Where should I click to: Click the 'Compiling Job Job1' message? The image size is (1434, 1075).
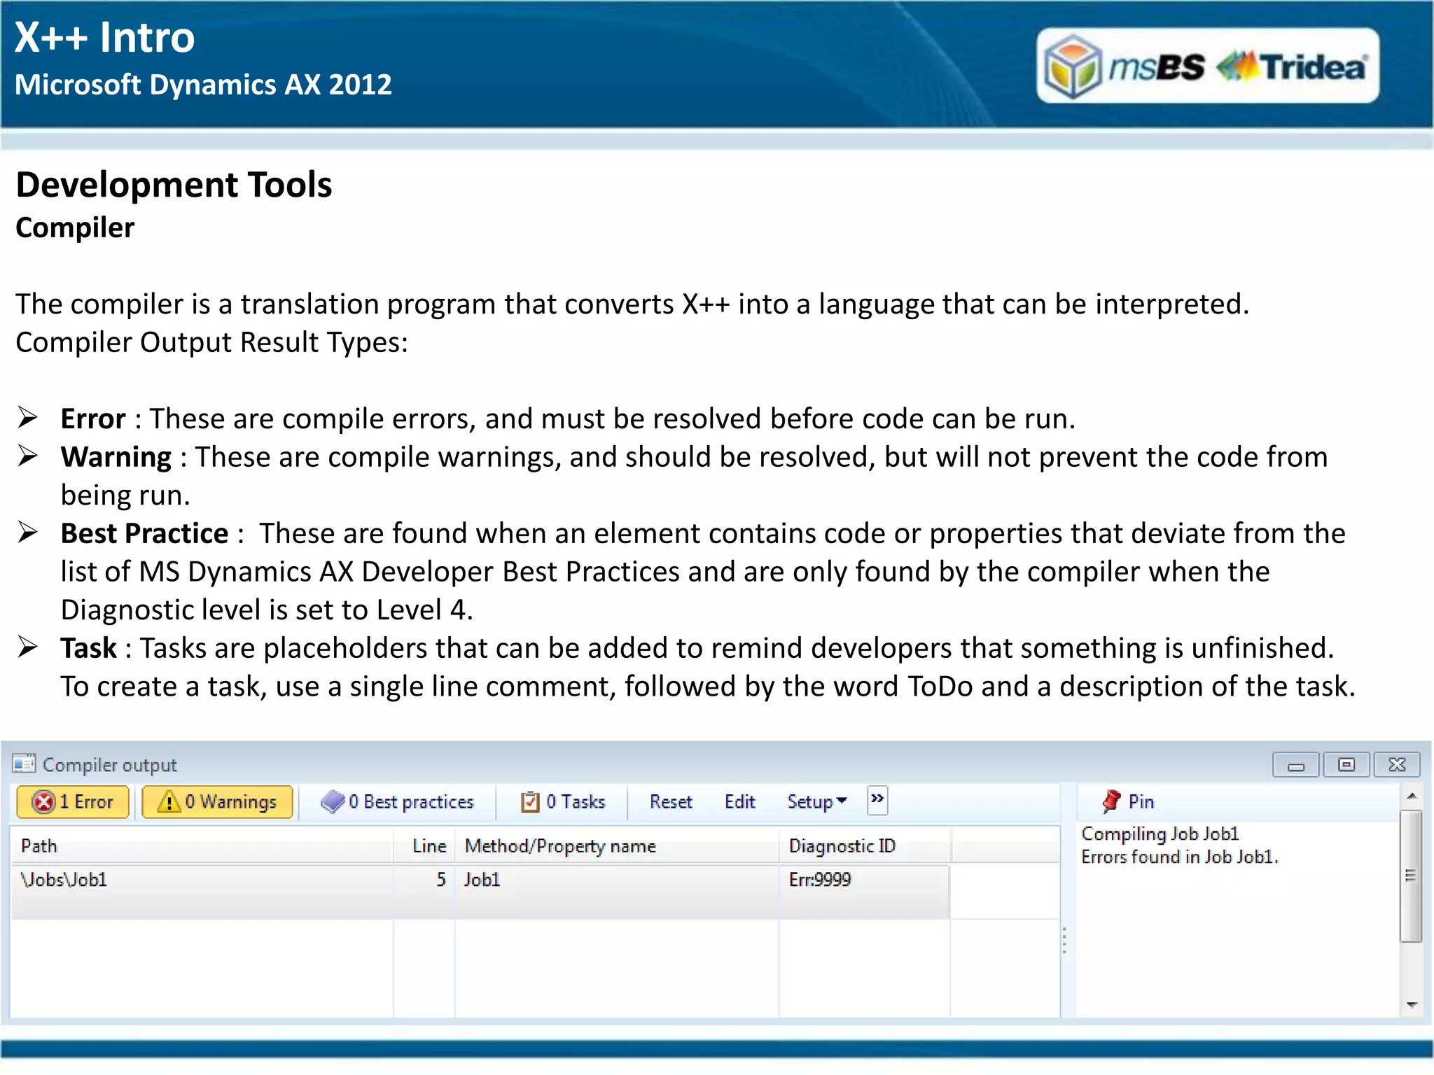click(x=1160, y=834)
